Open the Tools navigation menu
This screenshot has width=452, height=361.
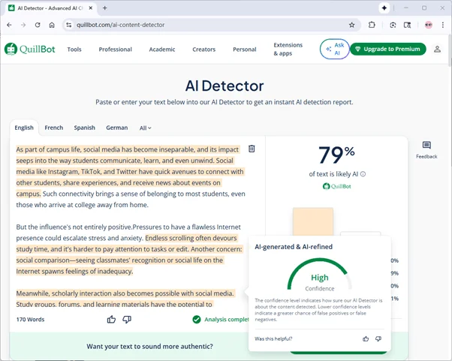point(74,50)
